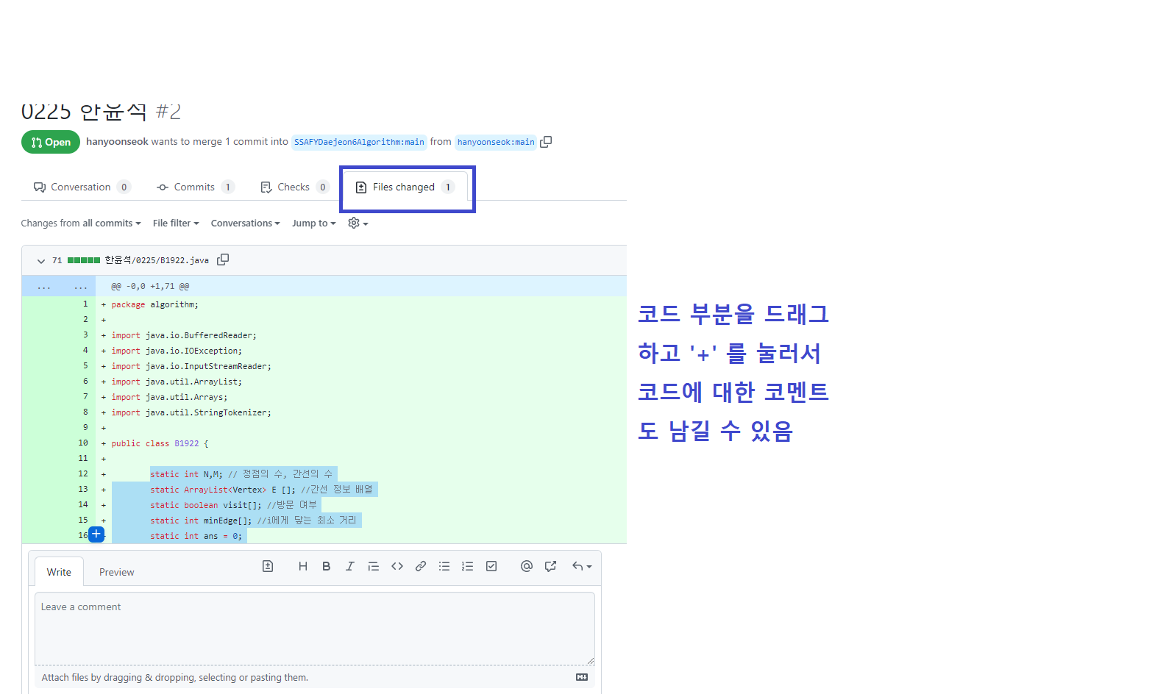Screen dimensions: 1152x694
Task: Copy file path B1922.java icon
Action: [223, 260]
